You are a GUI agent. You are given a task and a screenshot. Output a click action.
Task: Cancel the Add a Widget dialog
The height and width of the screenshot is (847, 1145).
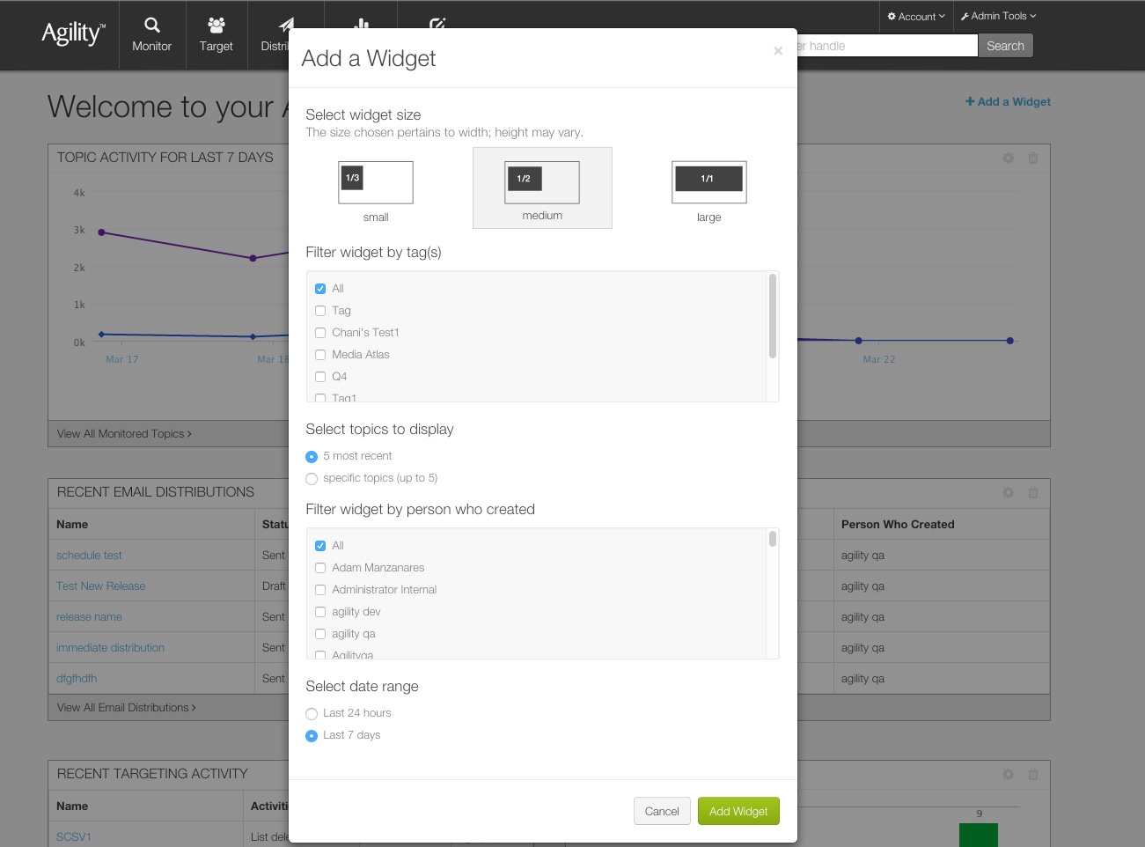point(661,811)
